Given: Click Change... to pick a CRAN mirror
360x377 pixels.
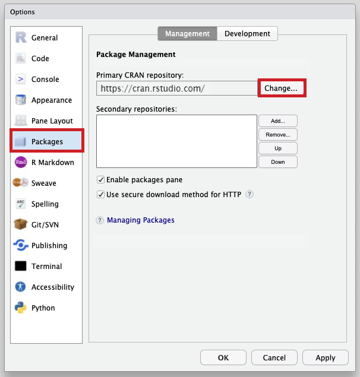Looking at the screenshot, I should (x=281, y=88).
